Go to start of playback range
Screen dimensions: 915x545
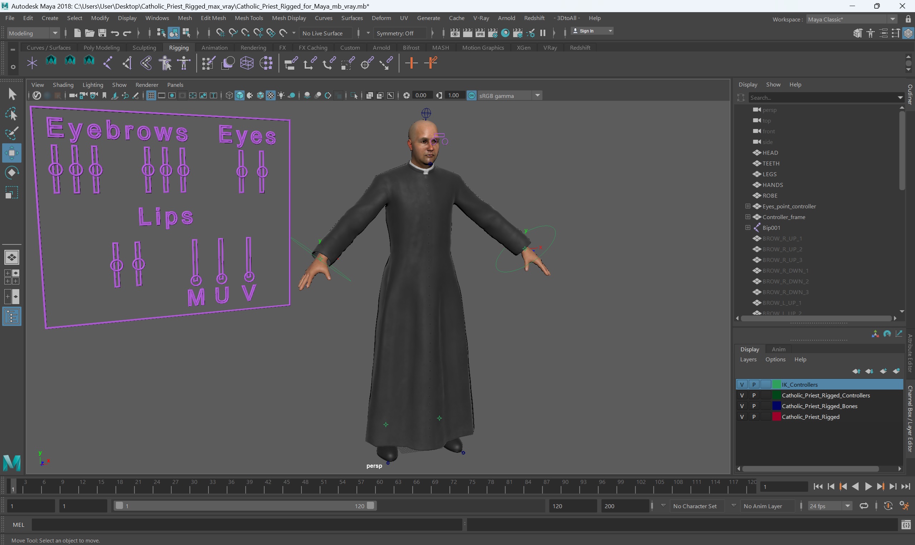818,487
